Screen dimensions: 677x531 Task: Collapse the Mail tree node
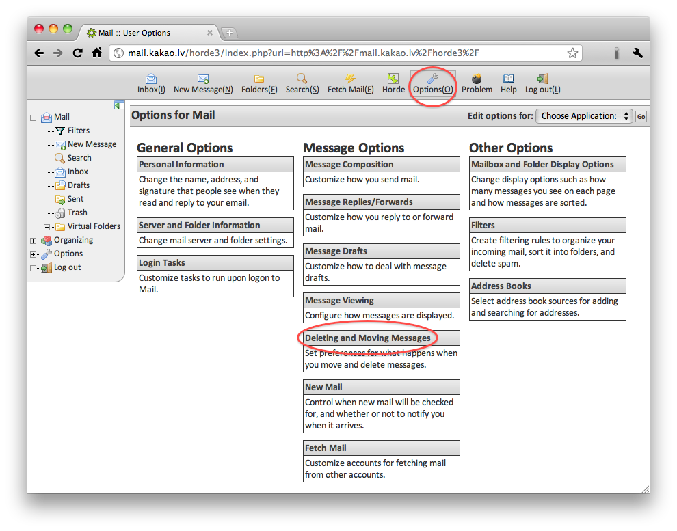34,118
